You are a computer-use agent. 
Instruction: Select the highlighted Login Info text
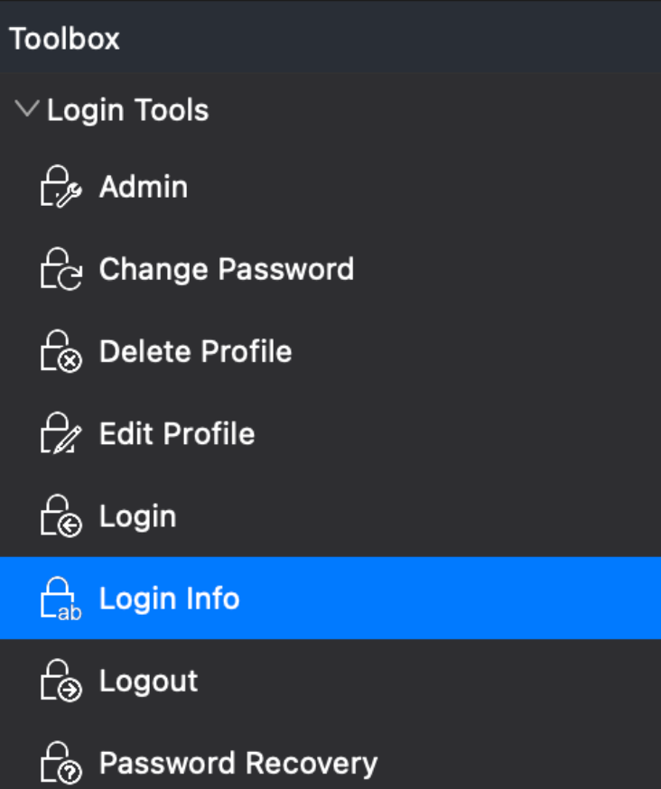click(169, 599)
